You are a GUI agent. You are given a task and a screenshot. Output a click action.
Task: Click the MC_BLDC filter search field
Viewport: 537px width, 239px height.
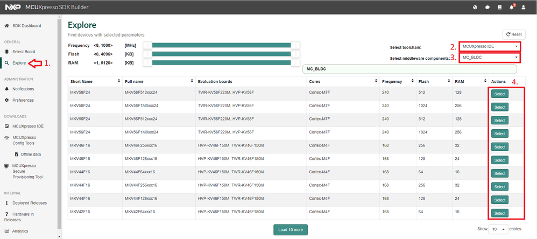click(409, 69)
